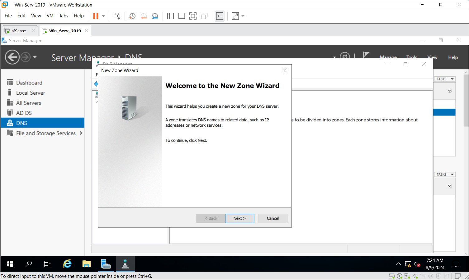Click the VMware message log icon
The height and width of the screenshot is (280, 469).
[458, 276]
